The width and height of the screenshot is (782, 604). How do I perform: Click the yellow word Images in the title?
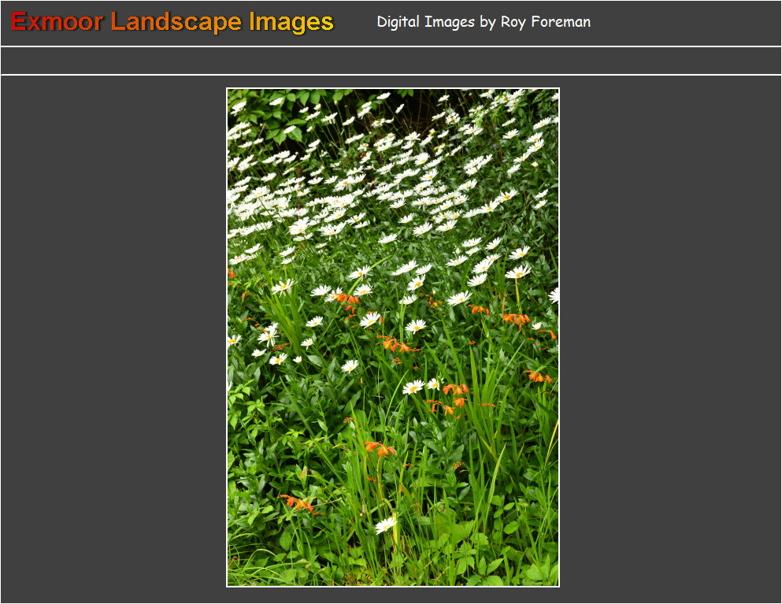(x=291, y=22)
